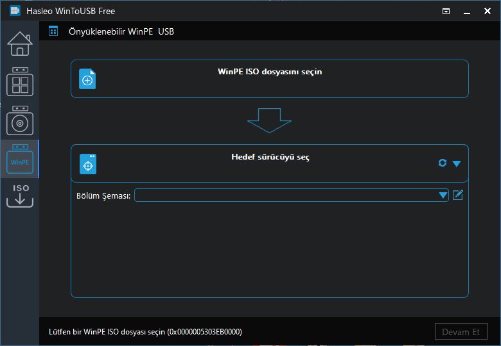Open the Home page from the sidebar
Image resolution: width=501 pixels, height=346 pixels.
(x=20, y=44)
